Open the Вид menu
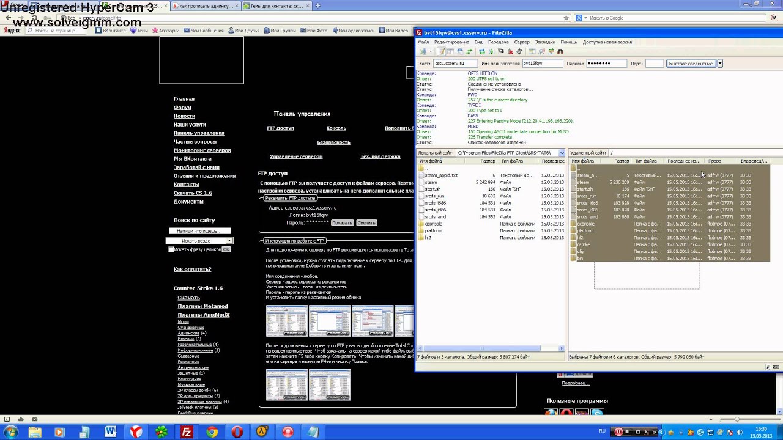The height and width of the screenshot is (440, 783). click(478, 42)
